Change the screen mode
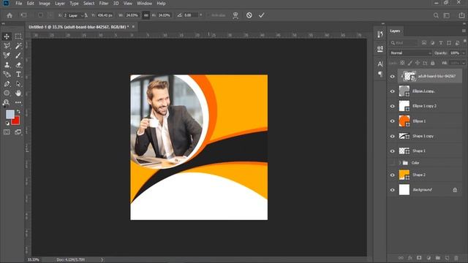The height and width of the screenshot is (263, 468). tap(18, 132)
